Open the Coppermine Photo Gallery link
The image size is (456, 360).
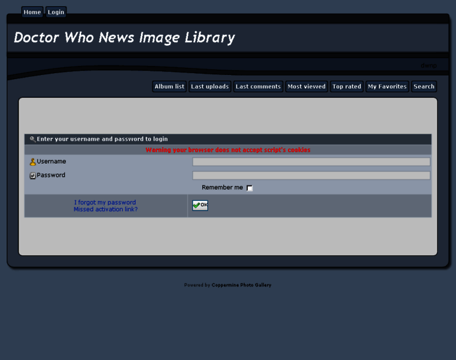coord(241,285)
